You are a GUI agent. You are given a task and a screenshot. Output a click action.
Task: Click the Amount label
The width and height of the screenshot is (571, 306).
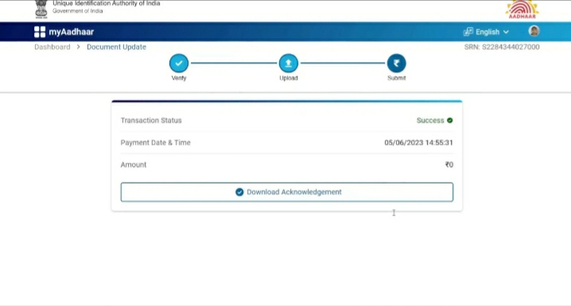point(134,165)
